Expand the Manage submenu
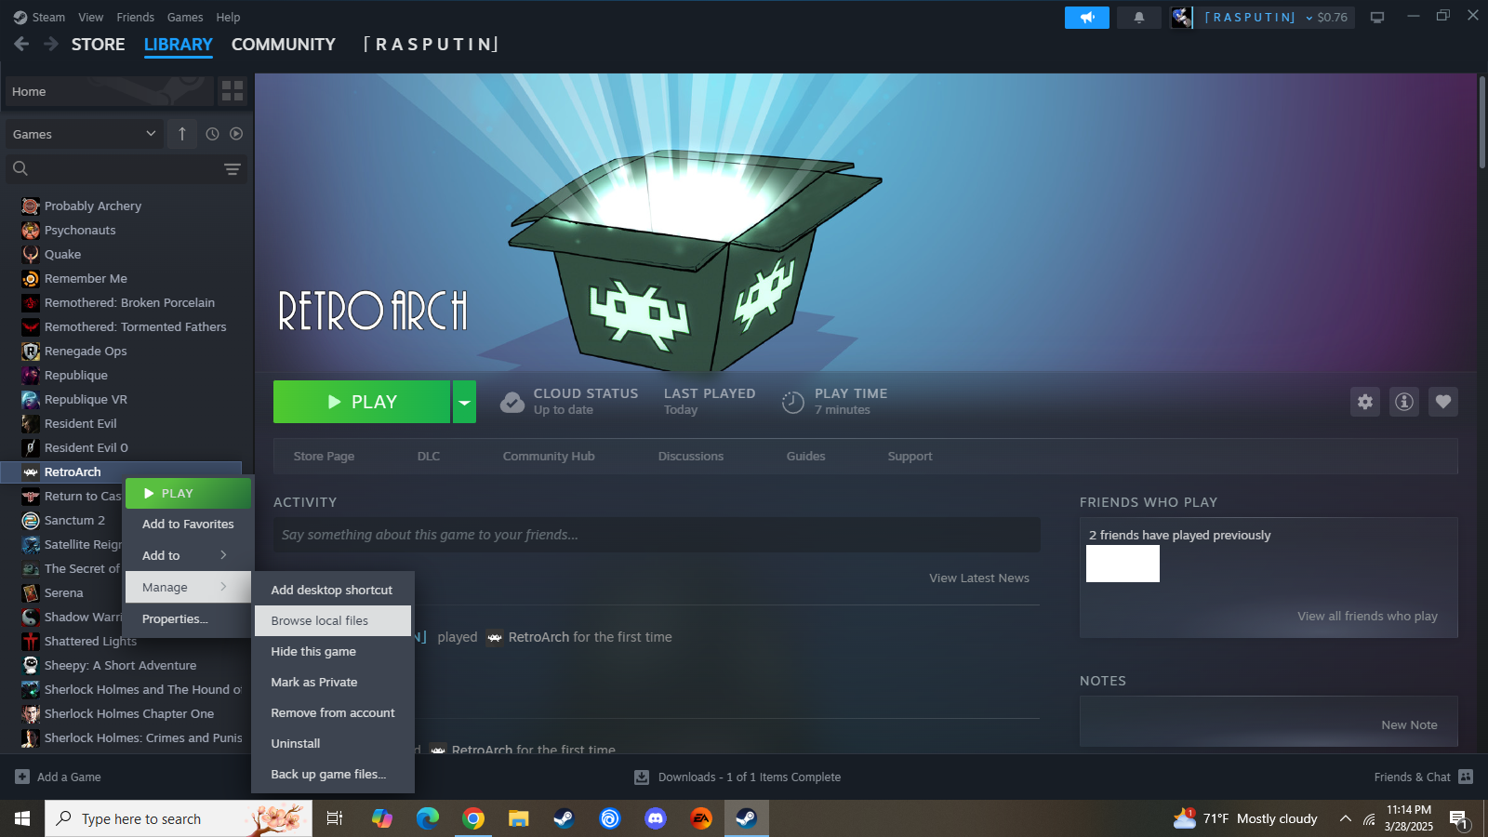Image resolution: width=1488 pixels, height=837 pixels. [x=189, y=587]
